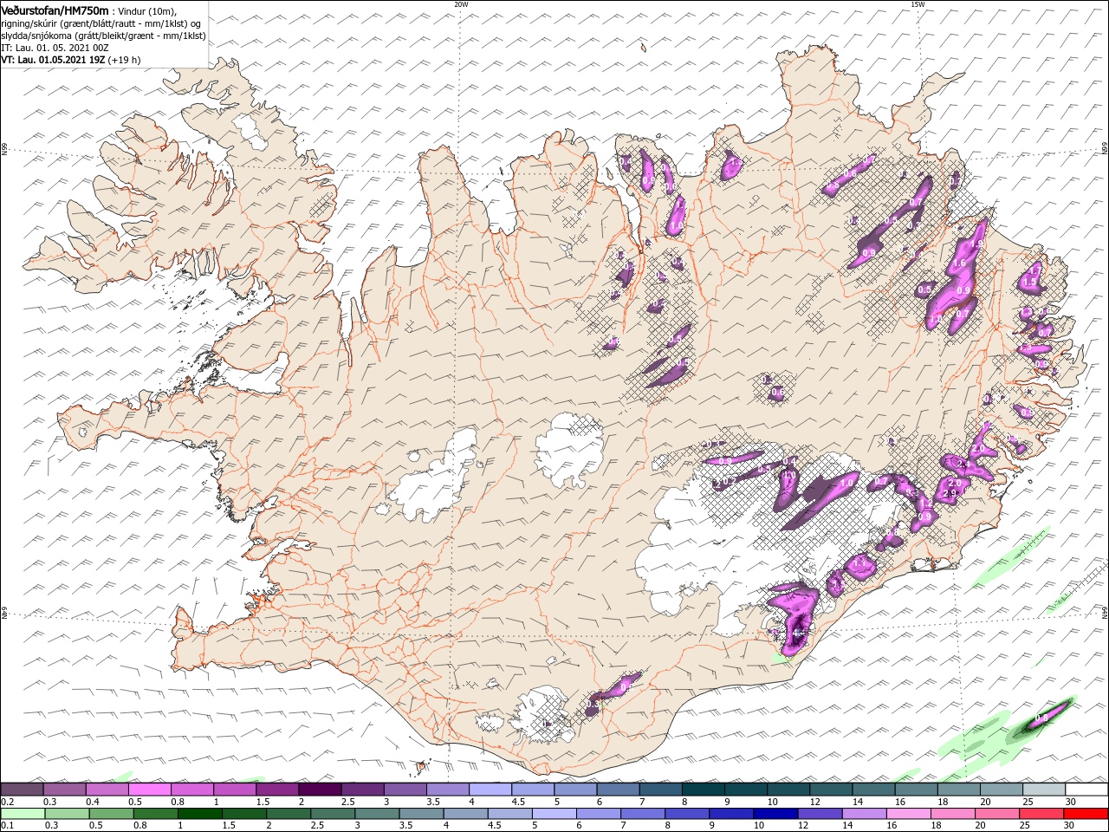Click the 0.6 value in offshore green rain patch
The image size is (1109, 832).
click(x=1041, y=718)
